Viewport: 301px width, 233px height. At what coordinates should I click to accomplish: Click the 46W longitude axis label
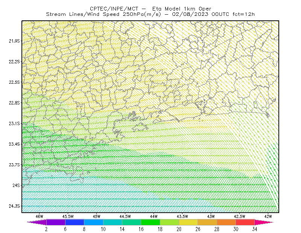click(40, 216)
